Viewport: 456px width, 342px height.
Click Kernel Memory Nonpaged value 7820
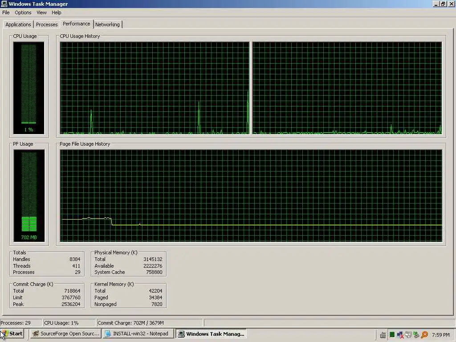pos(157,304)
